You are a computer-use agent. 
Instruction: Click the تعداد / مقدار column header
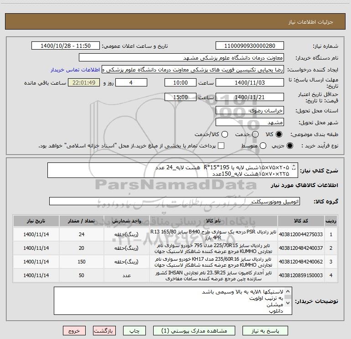pyautogui.click(x=82, y=221)
